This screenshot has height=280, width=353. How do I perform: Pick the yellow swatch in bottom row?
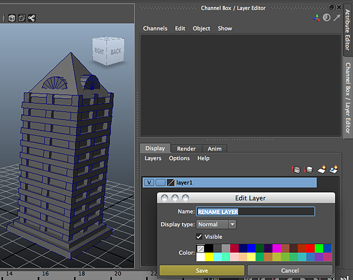click(209, 257)
